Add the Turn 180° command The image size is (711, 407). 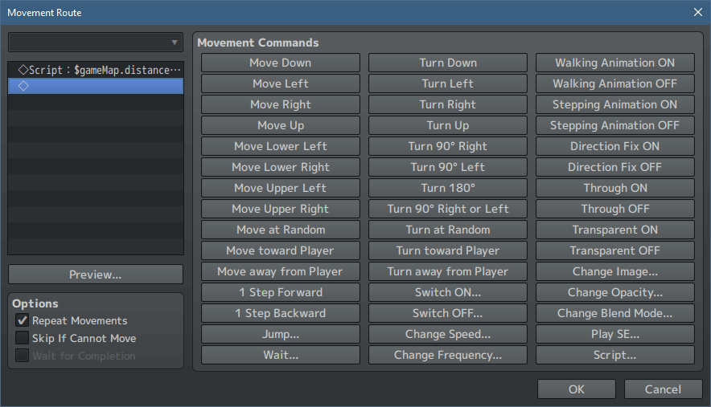click(x=448, y=188)
